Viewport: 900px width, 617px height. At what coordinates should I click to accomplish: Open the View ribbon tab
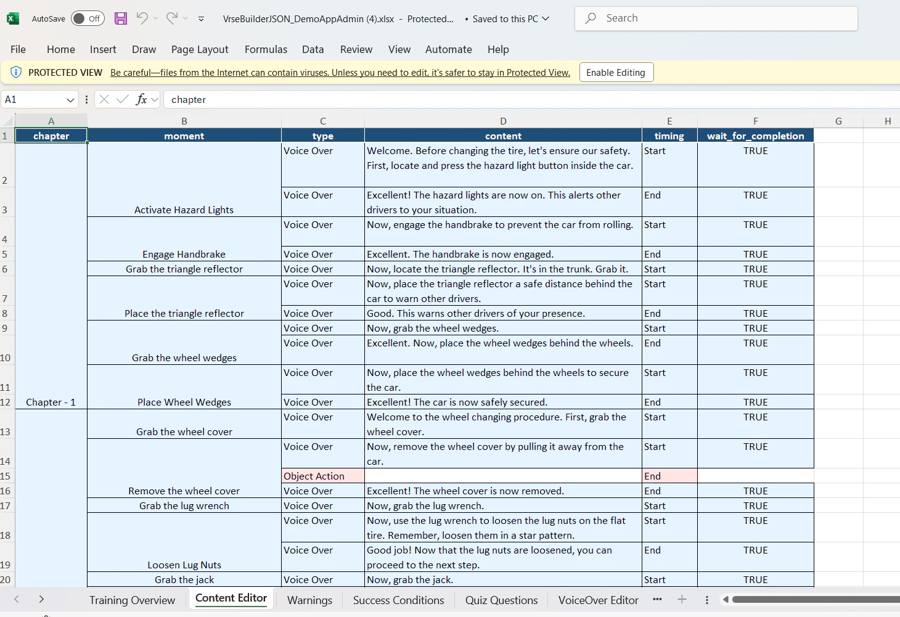coord(399,49)
